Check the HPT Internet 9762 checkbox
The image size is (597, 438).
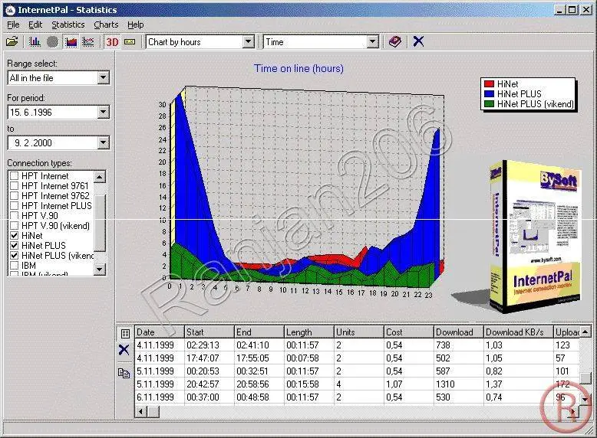(x=14, y=195)
